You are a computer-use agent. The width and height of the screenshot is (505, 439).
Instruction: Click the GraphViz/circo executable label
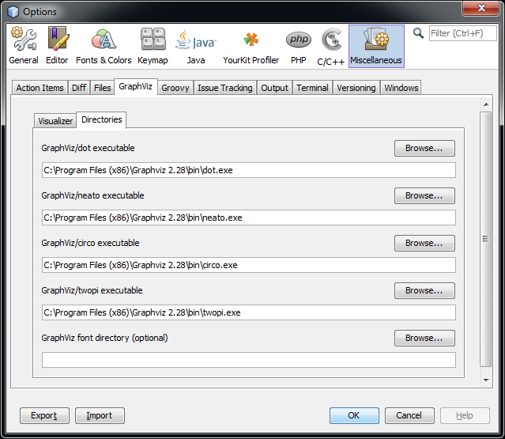[x=91, y=243]
